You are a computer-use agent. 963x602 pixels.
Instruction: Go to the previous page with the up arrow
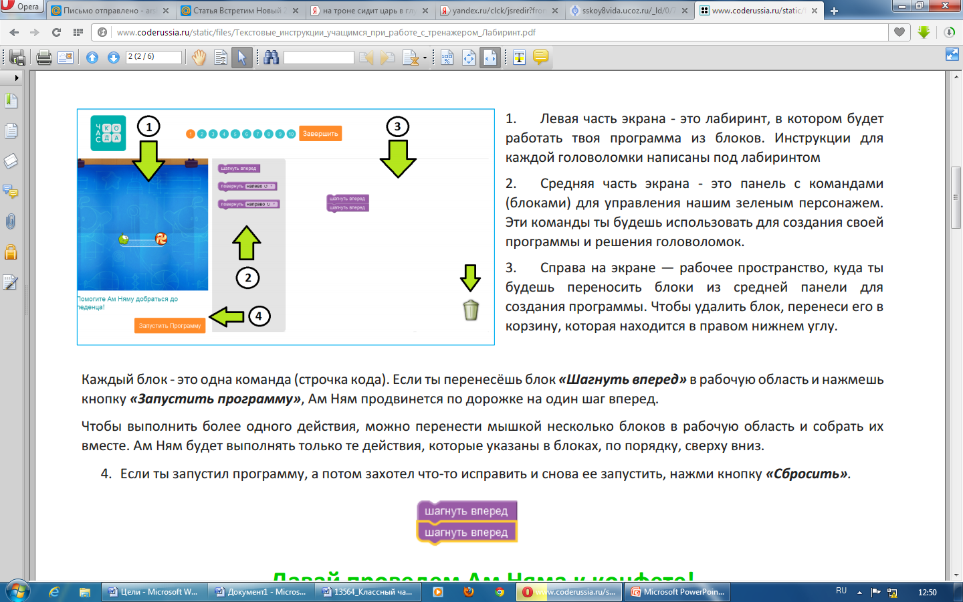[92, 58]
